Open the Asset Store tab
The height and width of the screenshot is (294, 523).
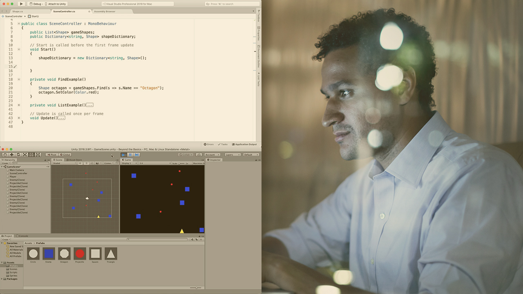coord(74,160)
